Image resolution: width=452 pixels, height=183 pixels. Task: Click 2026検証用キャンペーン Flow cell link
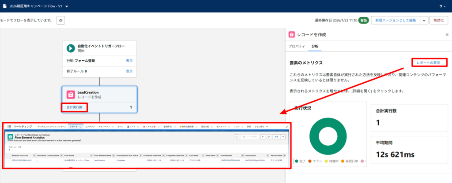(x=76, y=160)
